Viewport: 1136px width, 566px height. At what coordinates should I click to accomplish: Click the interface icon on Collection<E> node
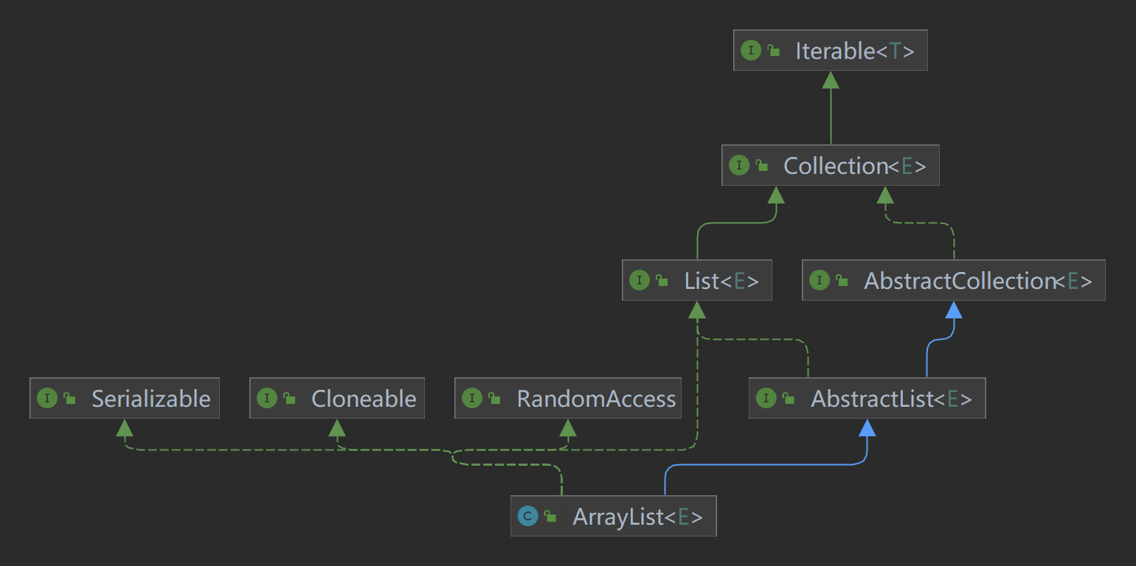[x=739, y=166]
